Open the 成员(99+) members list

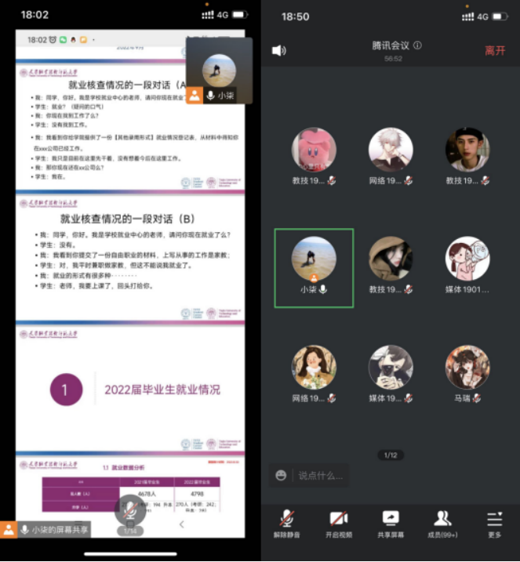tap(442, 523)
